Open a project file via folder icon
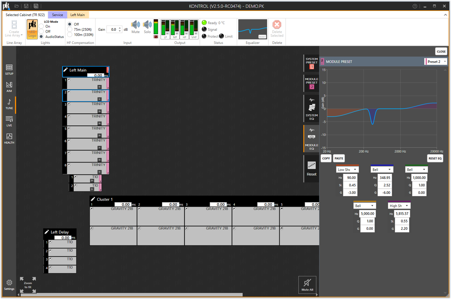Screen dimensions: 451x299 17,6
